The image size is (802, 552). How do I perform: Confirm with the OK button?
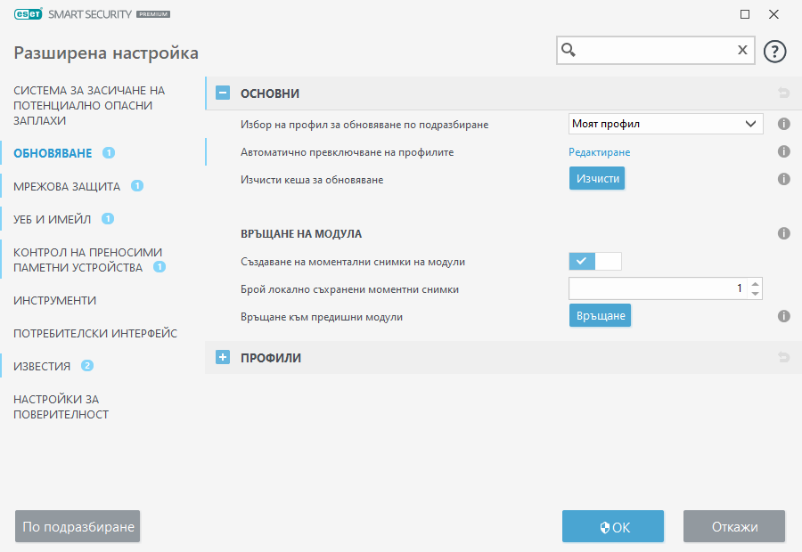613,526
